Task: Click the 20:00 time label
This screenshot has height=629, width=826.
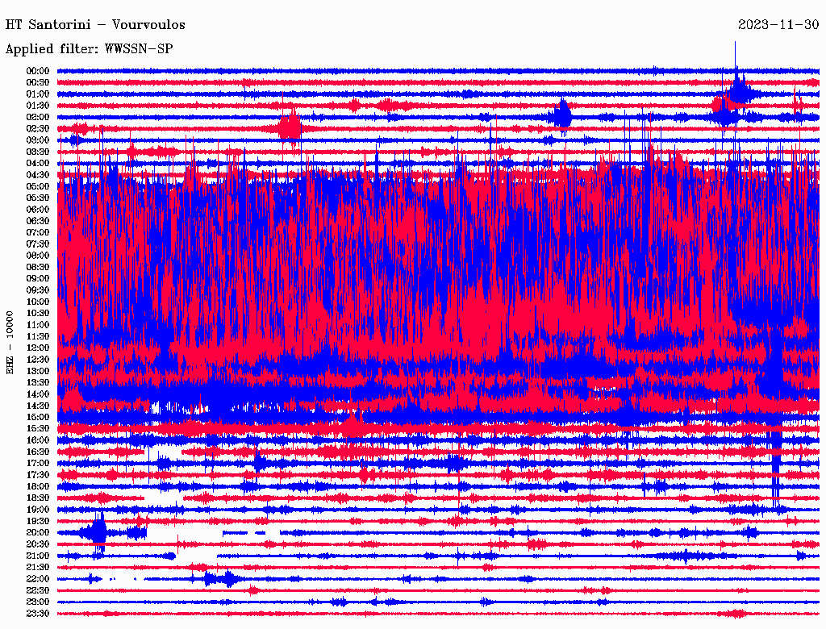Action: tap(38, 532)
